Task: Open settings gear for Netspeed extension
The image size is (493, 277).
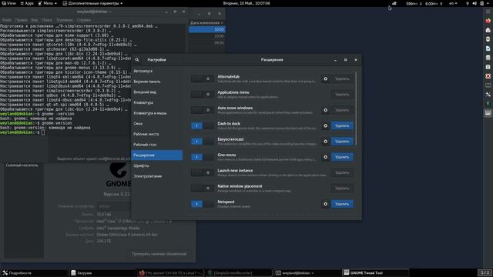Action: (325, 204)
